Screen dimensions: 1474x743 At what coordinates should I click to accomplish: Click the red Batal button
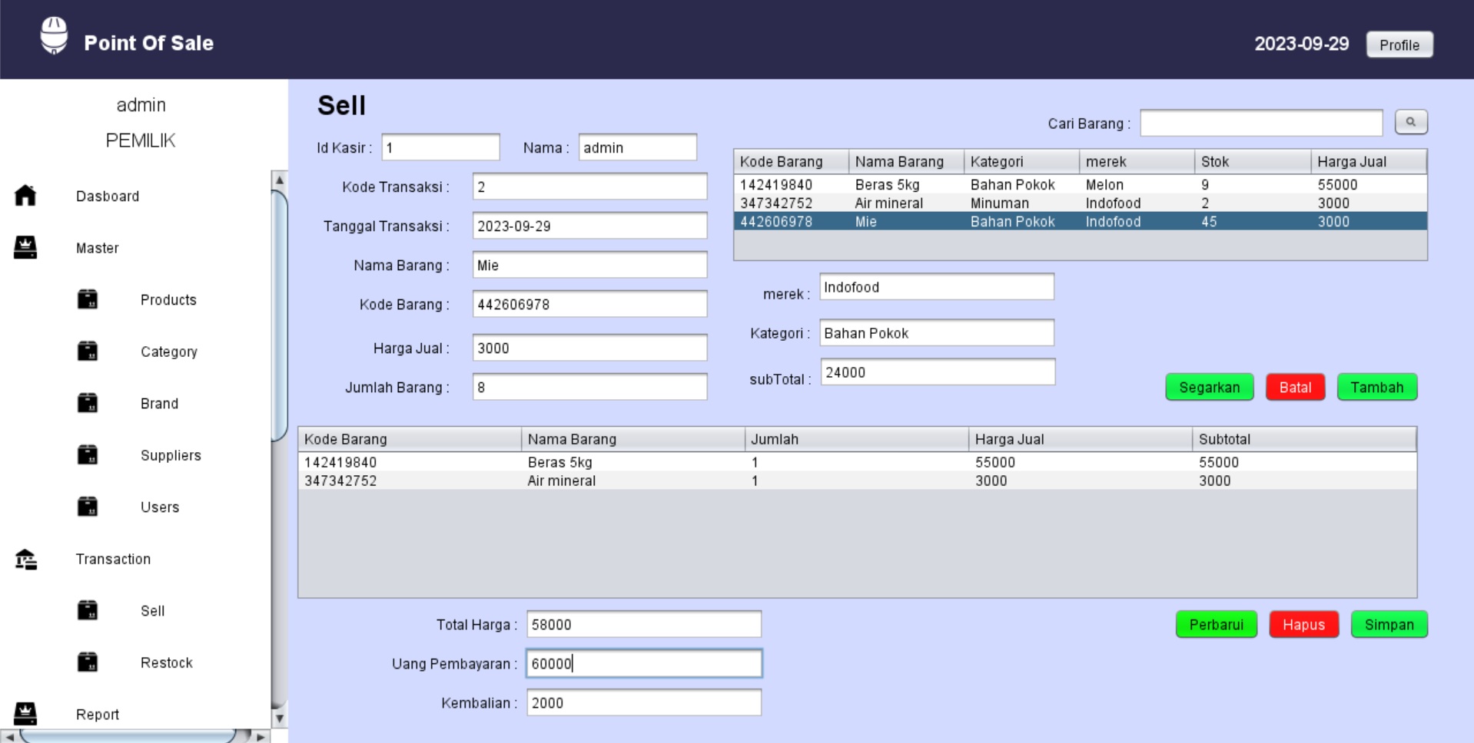click(1295, 388)
